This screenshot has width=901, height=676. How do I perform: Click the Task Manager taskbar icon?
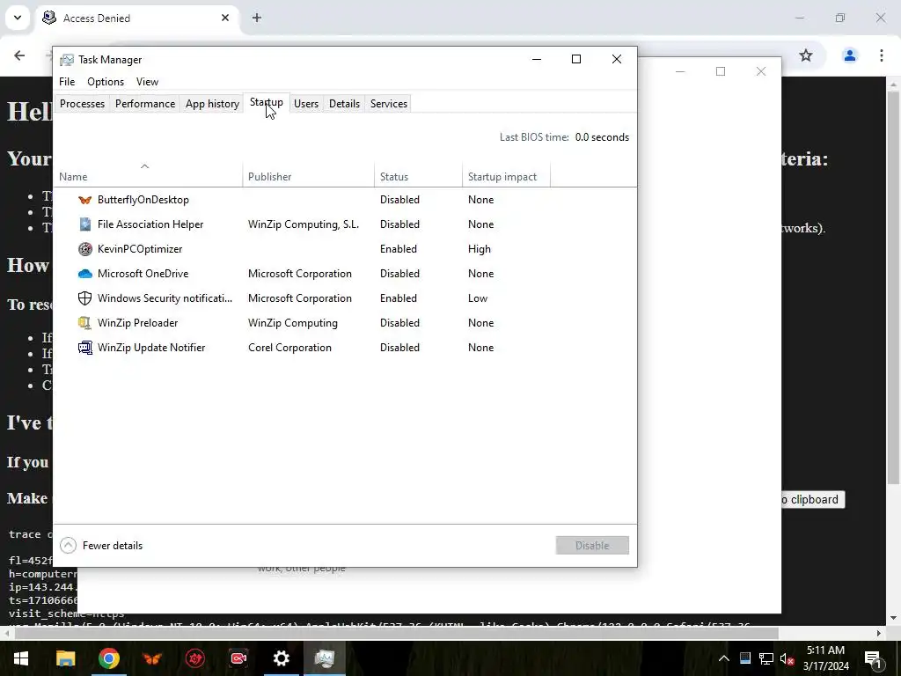click(325, 658)
